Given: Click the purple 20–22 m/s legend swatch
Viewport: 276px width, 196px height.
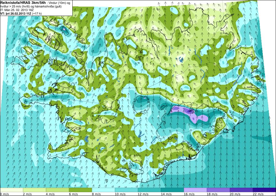Looking at the screenshot, I should click(241, 190).
